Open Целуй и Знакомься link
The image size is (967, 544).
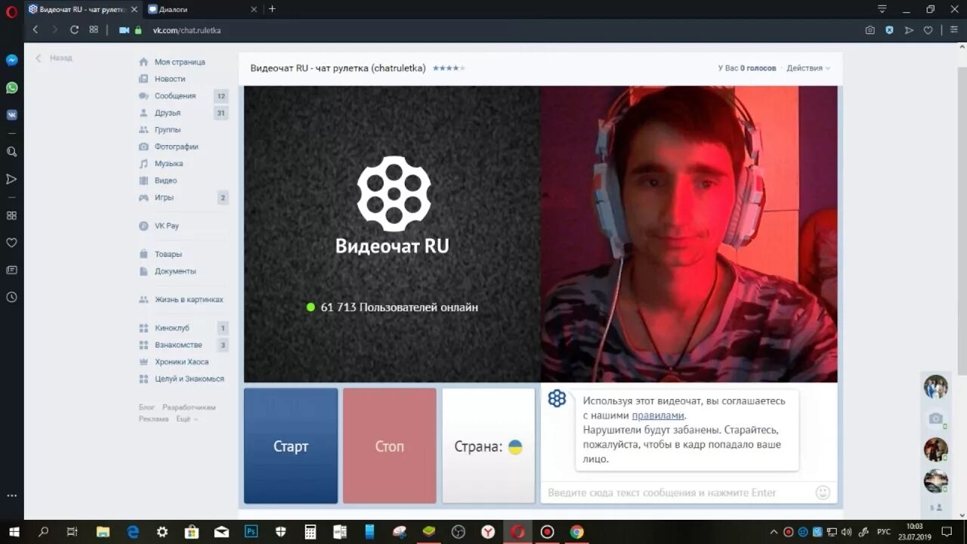click(189, 379)
